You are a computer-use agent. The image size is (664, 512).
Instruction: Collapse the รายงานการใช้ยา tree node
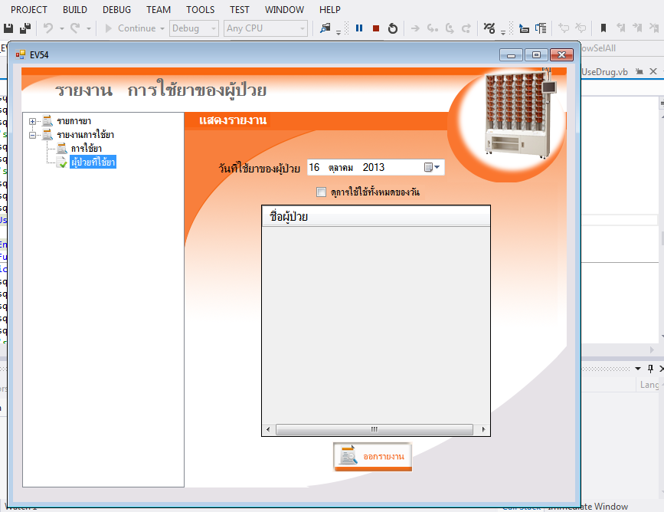(32, 135)
